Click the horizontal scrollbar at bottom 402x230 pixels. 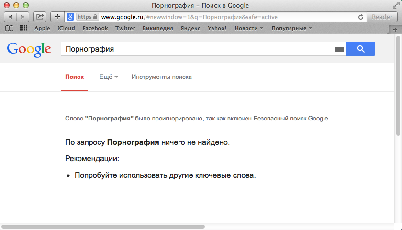(x=103, y=226)
